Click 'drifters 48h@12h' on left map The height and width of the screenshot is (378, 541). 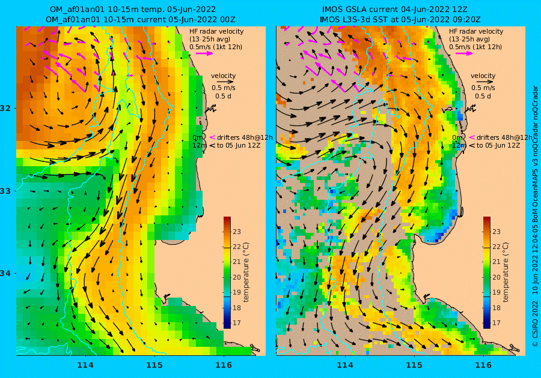pos(245,137)
